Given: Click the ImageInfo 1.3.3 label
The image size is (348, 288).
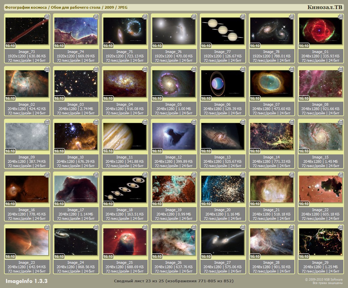Looking at the screenshot, I should click(x=26, y=281).
